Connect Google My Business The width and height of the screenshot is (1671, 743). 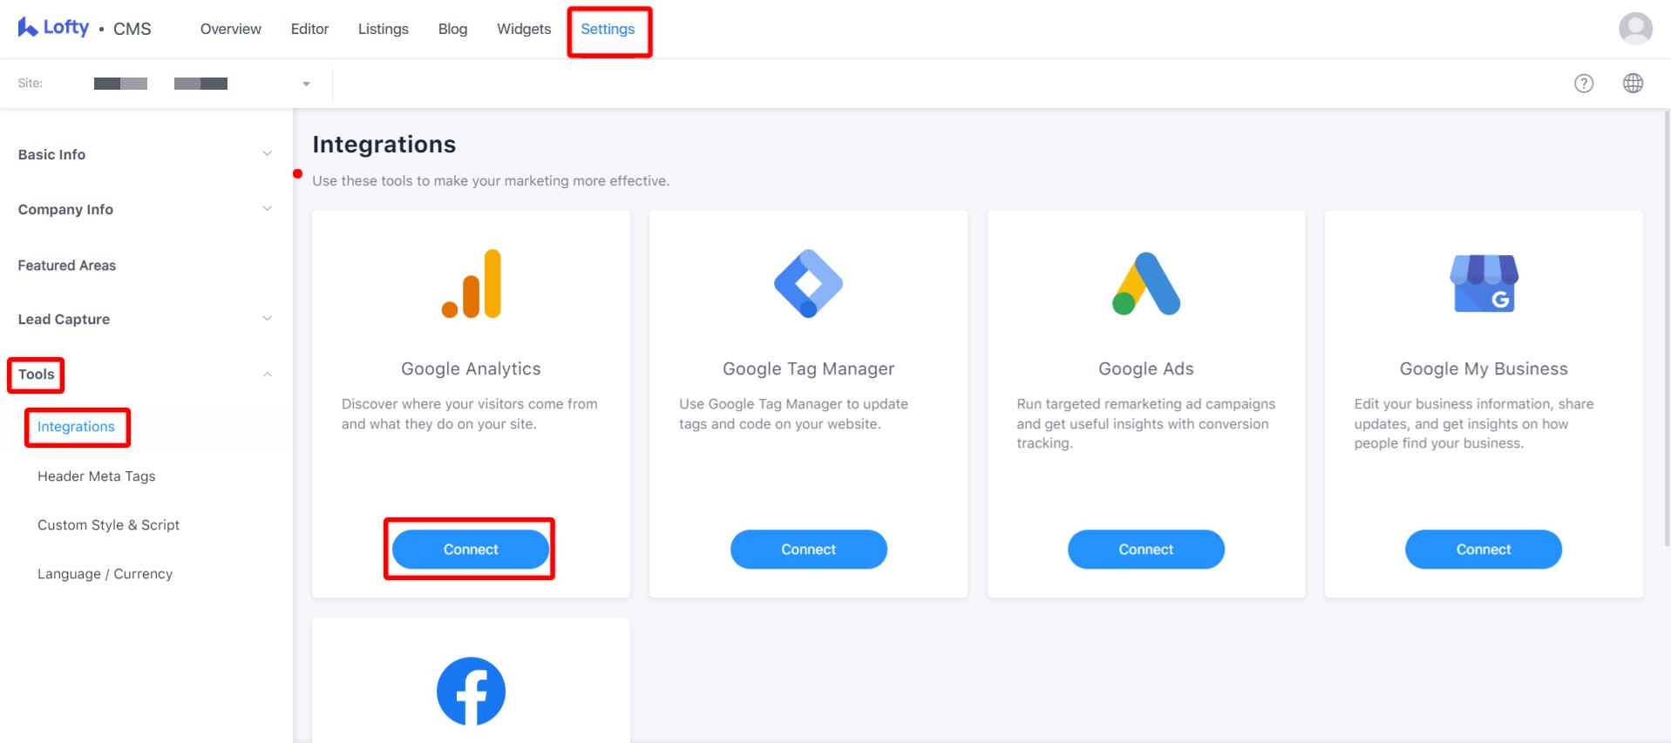(x=1484, y=550)
